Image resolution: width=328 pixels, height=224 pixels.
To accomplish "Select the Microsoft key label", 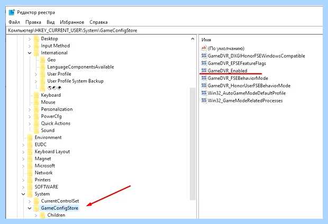I will (x=45, y=166).
